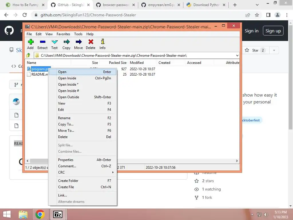Open the File menu in 7-Zip

tap(29, 34)
